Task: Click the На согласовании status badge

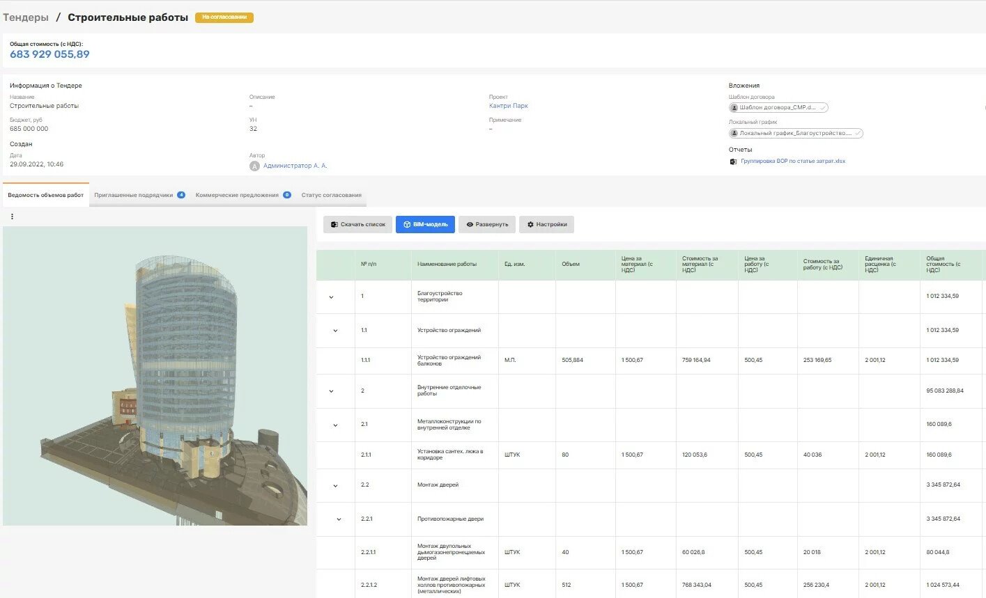Action: pyautogui.click(x=224, y=17)
